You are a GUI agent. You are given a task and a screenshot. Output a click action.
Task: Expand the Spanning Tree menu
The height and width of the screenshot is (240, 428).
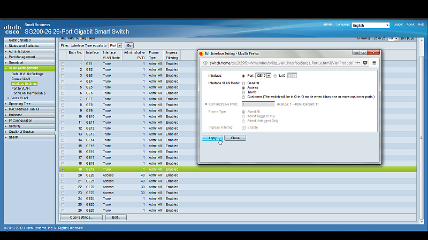19,103
